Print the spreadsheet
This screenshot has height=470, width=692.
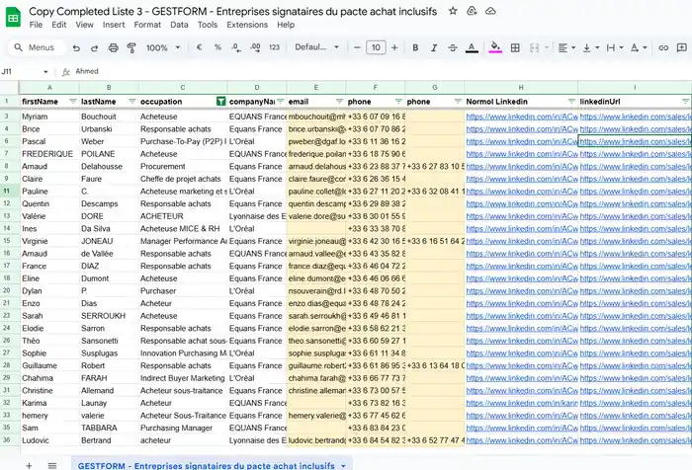click(114, 47)
